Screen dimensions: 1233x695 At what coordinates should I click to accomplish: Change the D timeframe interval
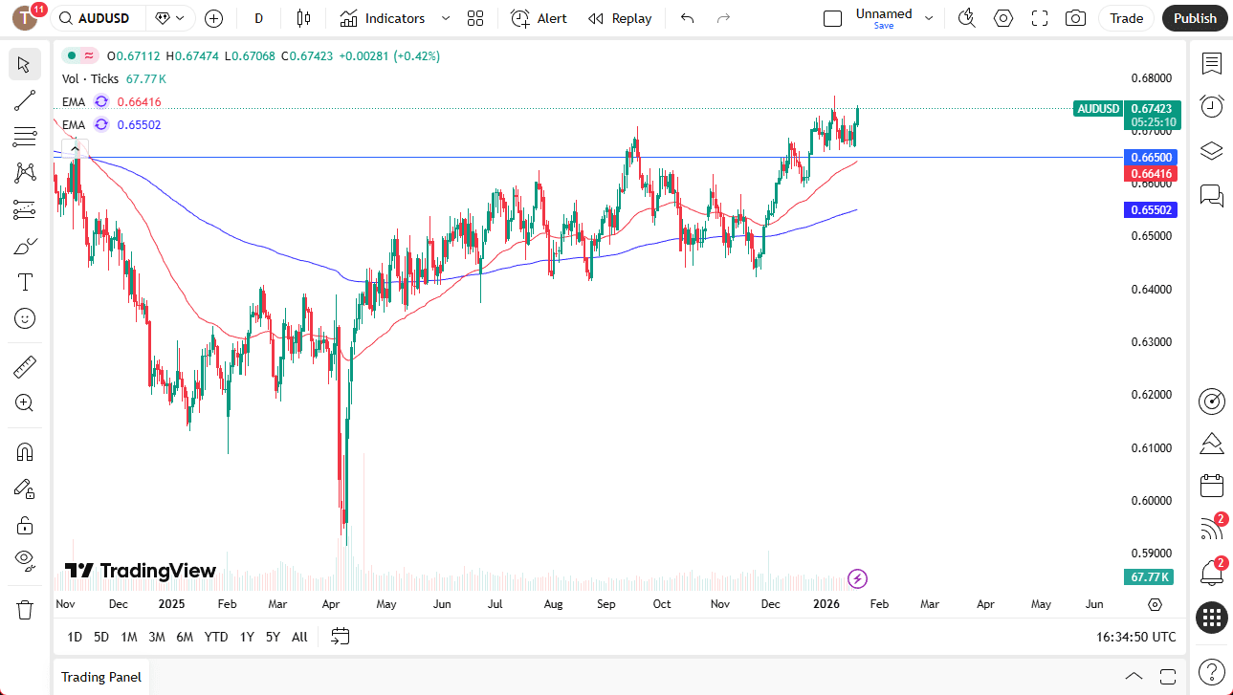click(258, 18)
